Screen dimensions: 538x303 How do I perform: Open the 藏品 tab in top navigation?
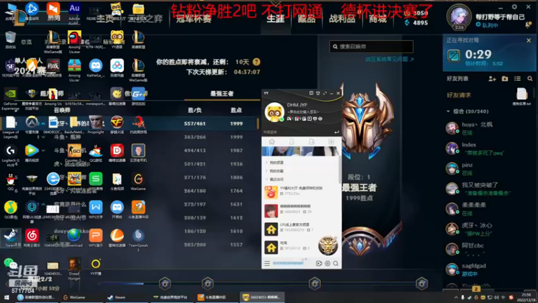(x=307, y=19)
